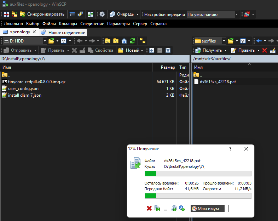The height and width of the screenshot is (221, 278).
Task: Click the once-done action icon in dialog
Action: [182, 209]
